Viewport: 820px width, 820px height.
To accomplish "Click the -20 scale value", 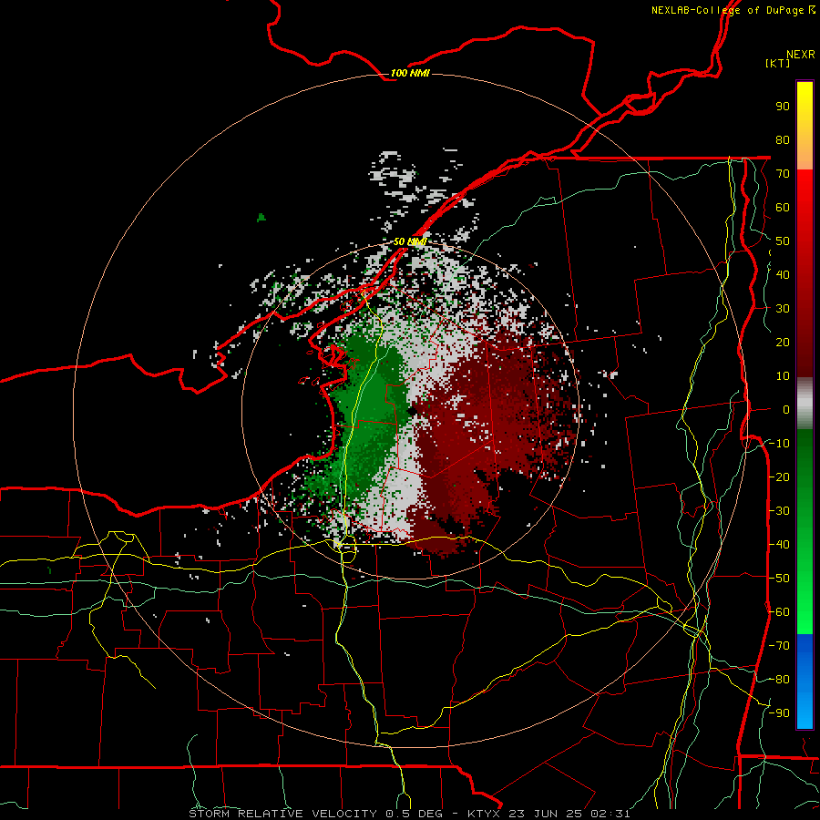I will pyautogui.click(x=779, y=477).
